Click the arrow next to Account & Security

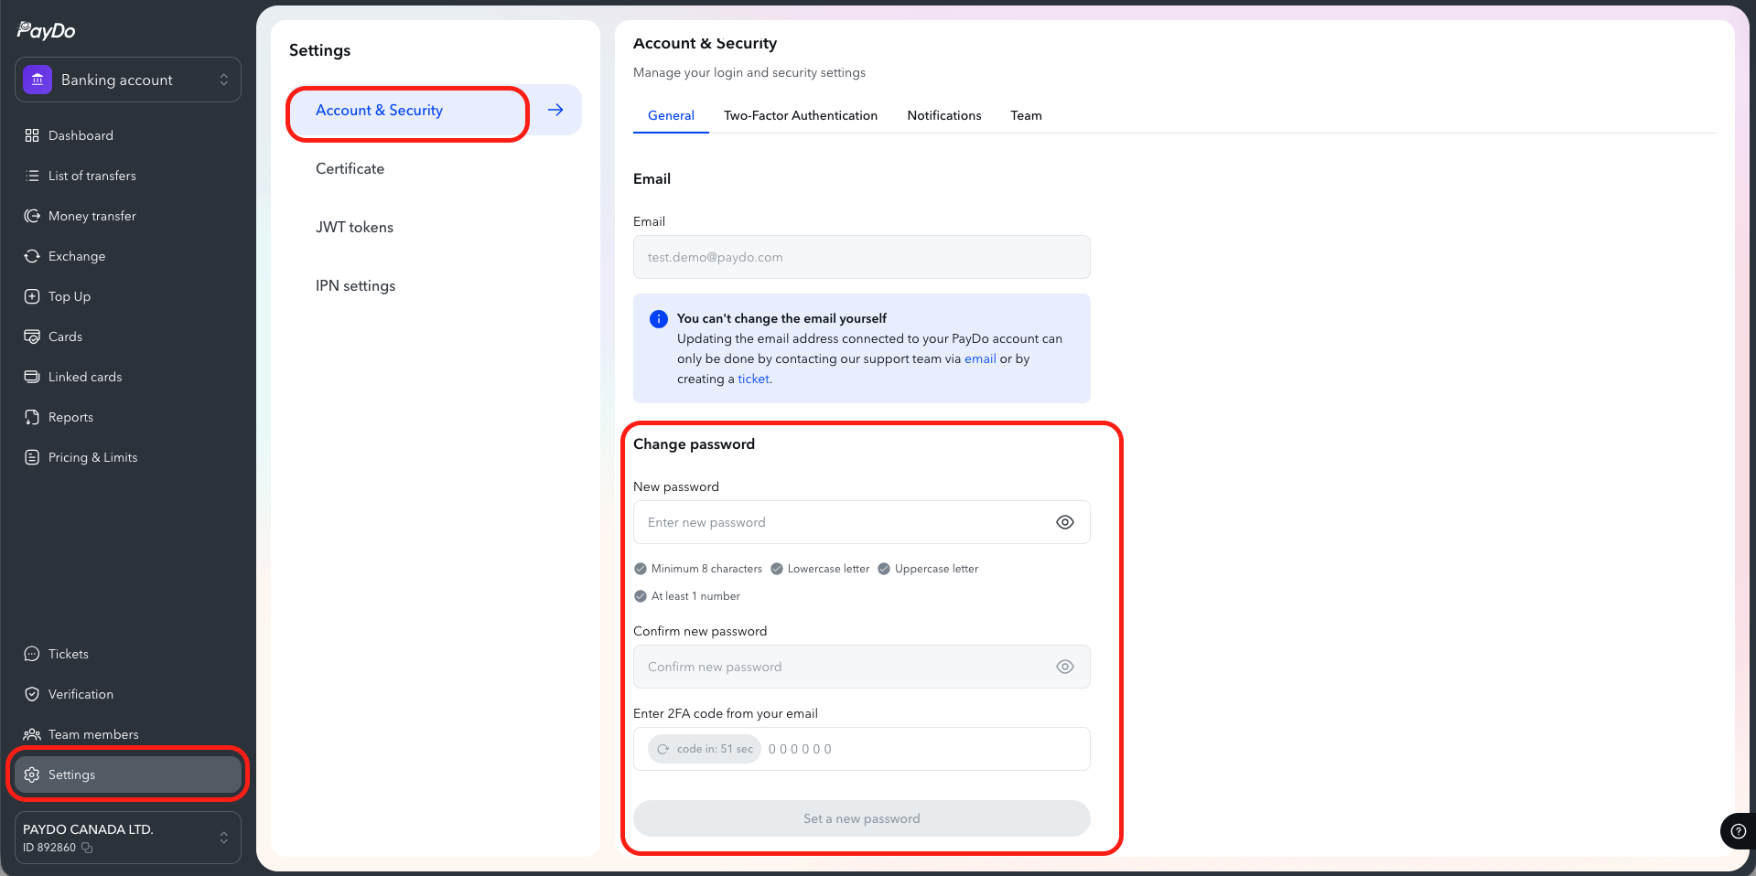[x=555, y=110]
